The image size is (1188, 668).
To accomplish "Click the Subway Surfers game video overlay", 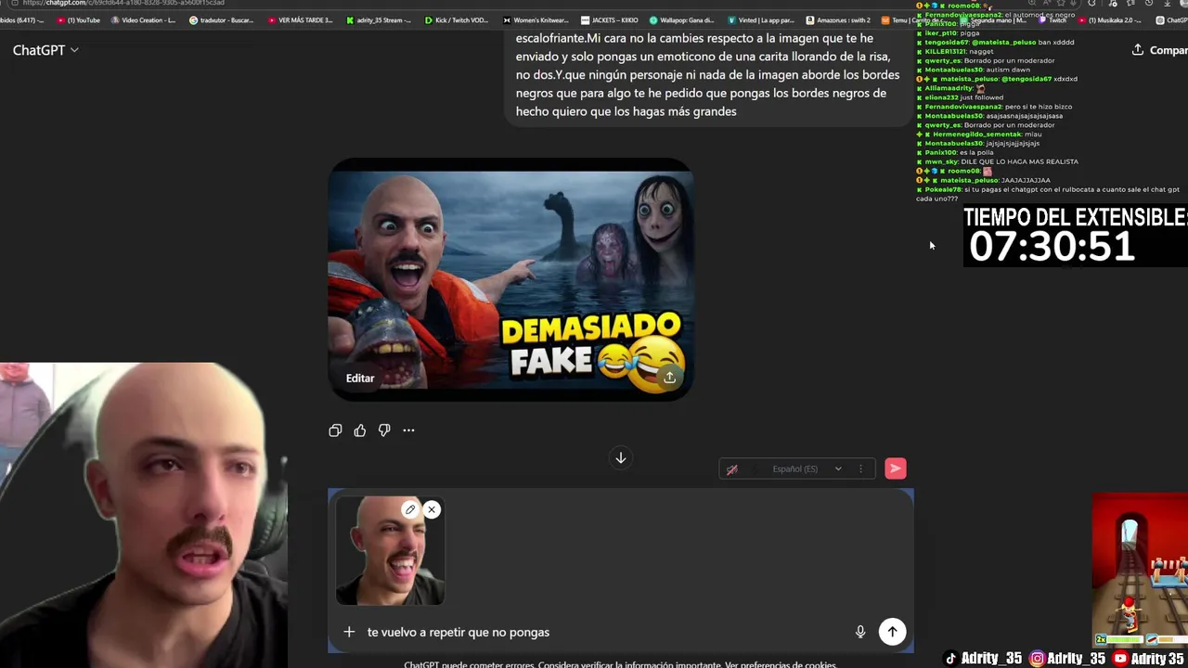I will (x=1140, y=570).
